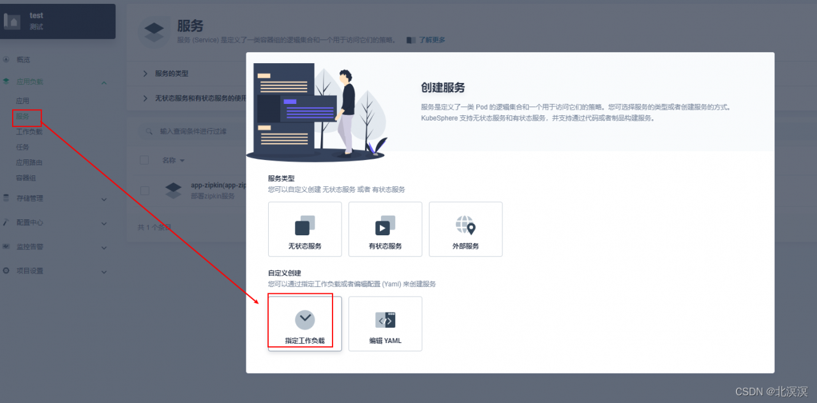817x403 pixels.
Task: Click the clock icon for 指定工作负载
Action: point(305,319)
